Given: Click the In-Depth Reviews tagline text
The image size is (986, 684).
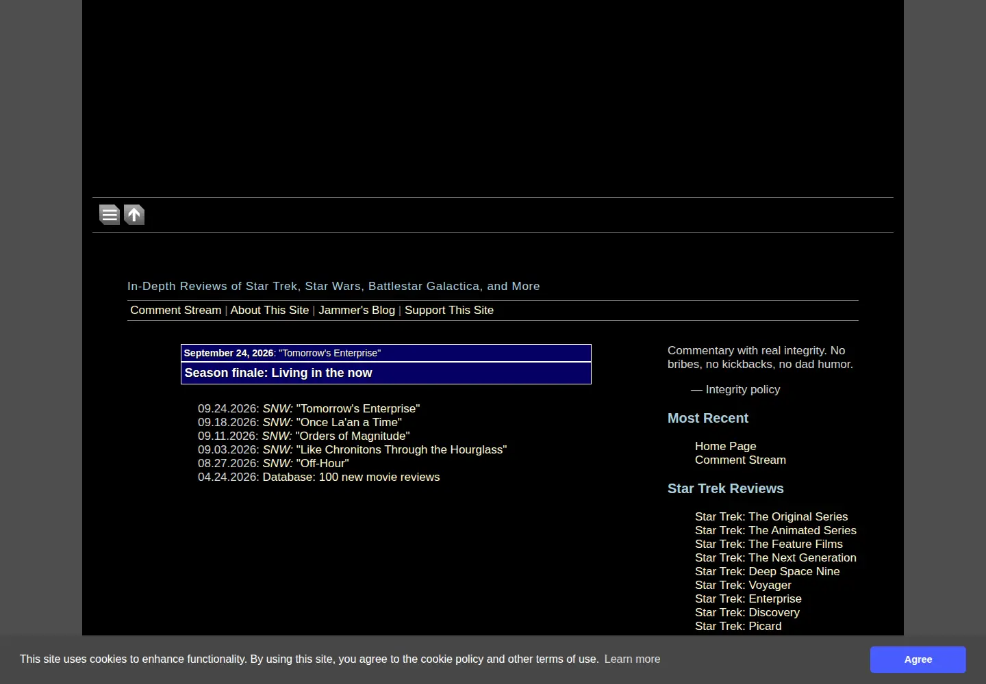Looking at the screenshot, I should (x=333, y=286).
